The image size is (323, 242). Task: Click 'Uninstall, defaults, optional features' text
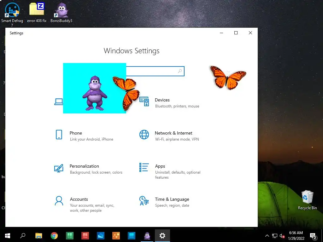pos(178,175)
